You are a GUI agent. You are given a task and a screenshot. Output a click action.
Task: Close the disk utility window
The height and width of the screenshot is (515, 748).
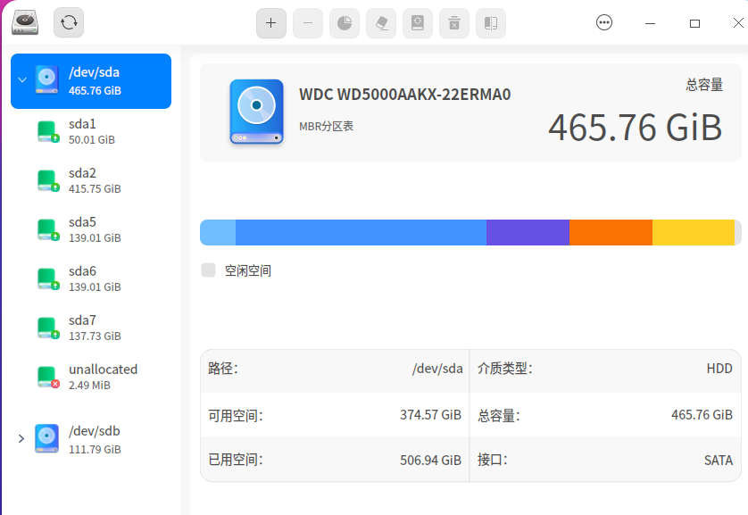[x=738, y=23]
